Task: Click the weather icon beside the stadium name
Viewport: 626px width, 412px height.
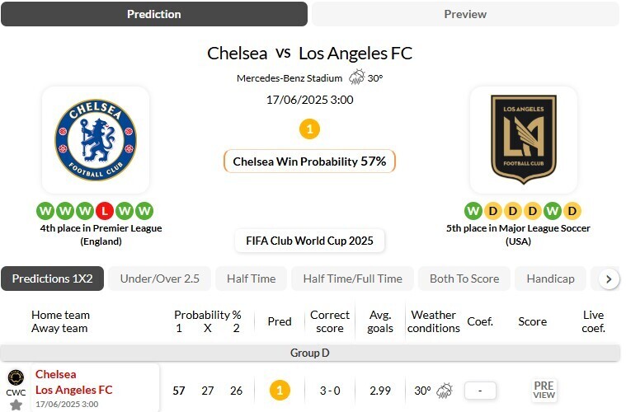Action: [357, 78]
